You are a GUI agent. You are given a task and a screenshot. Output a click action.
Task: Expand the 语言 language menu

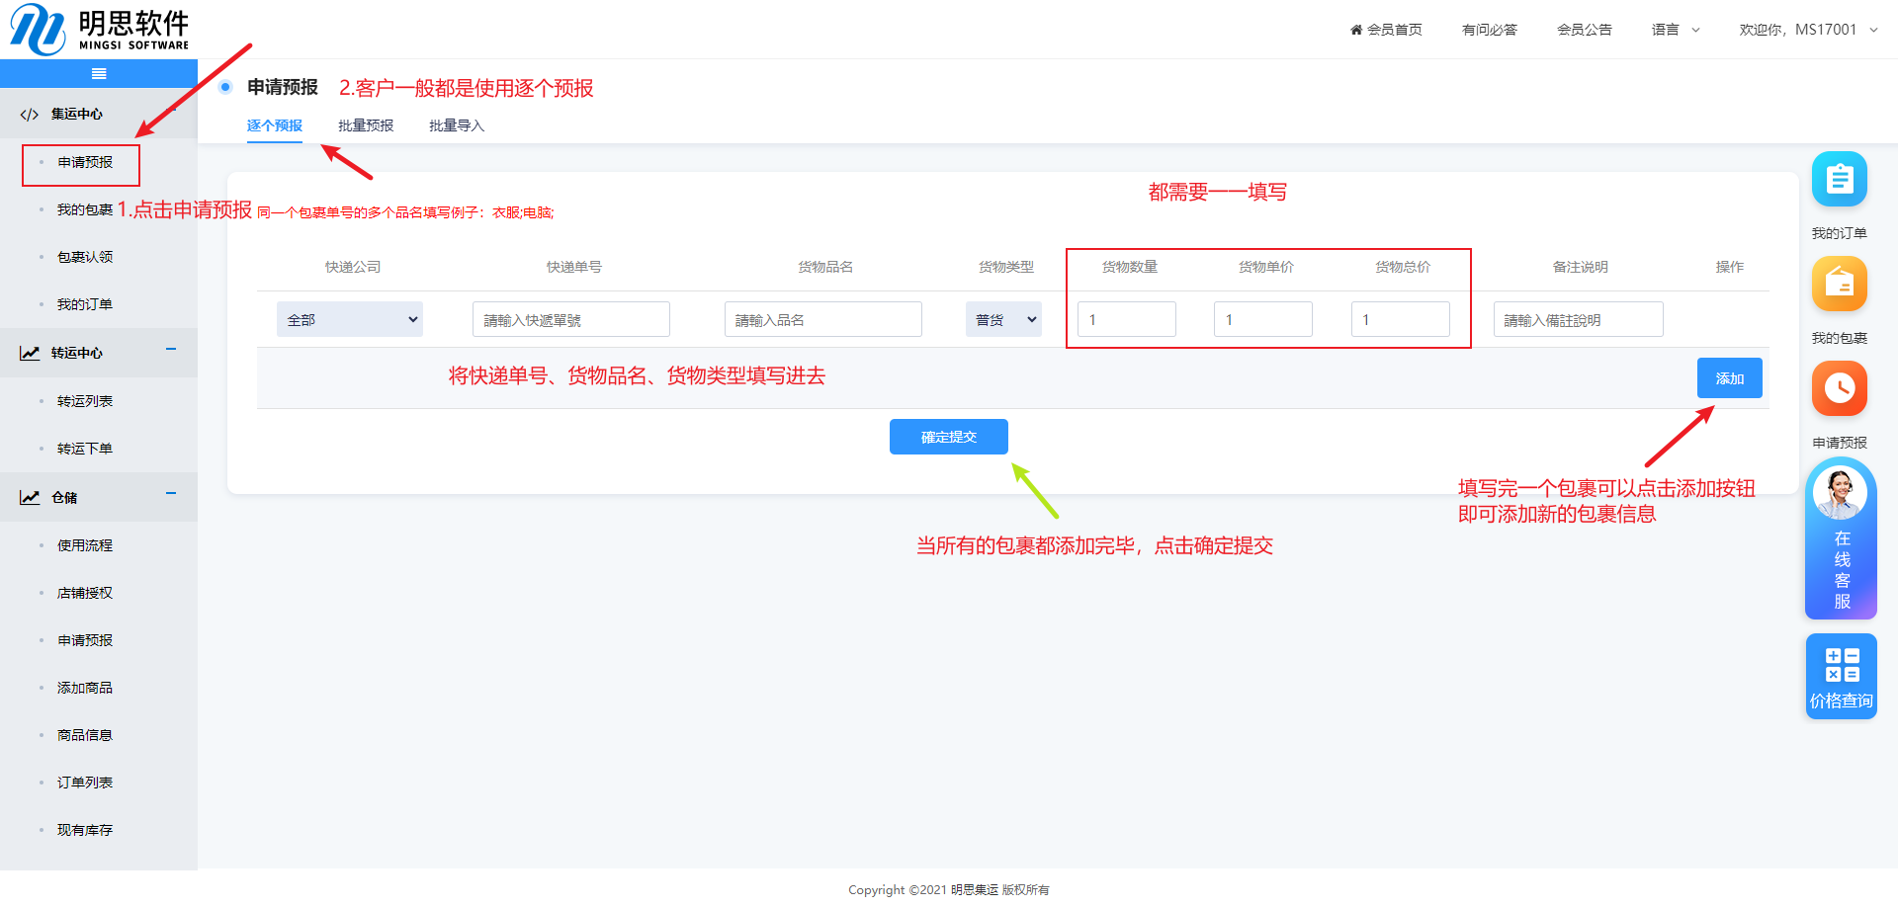[x=1676, y=30]
